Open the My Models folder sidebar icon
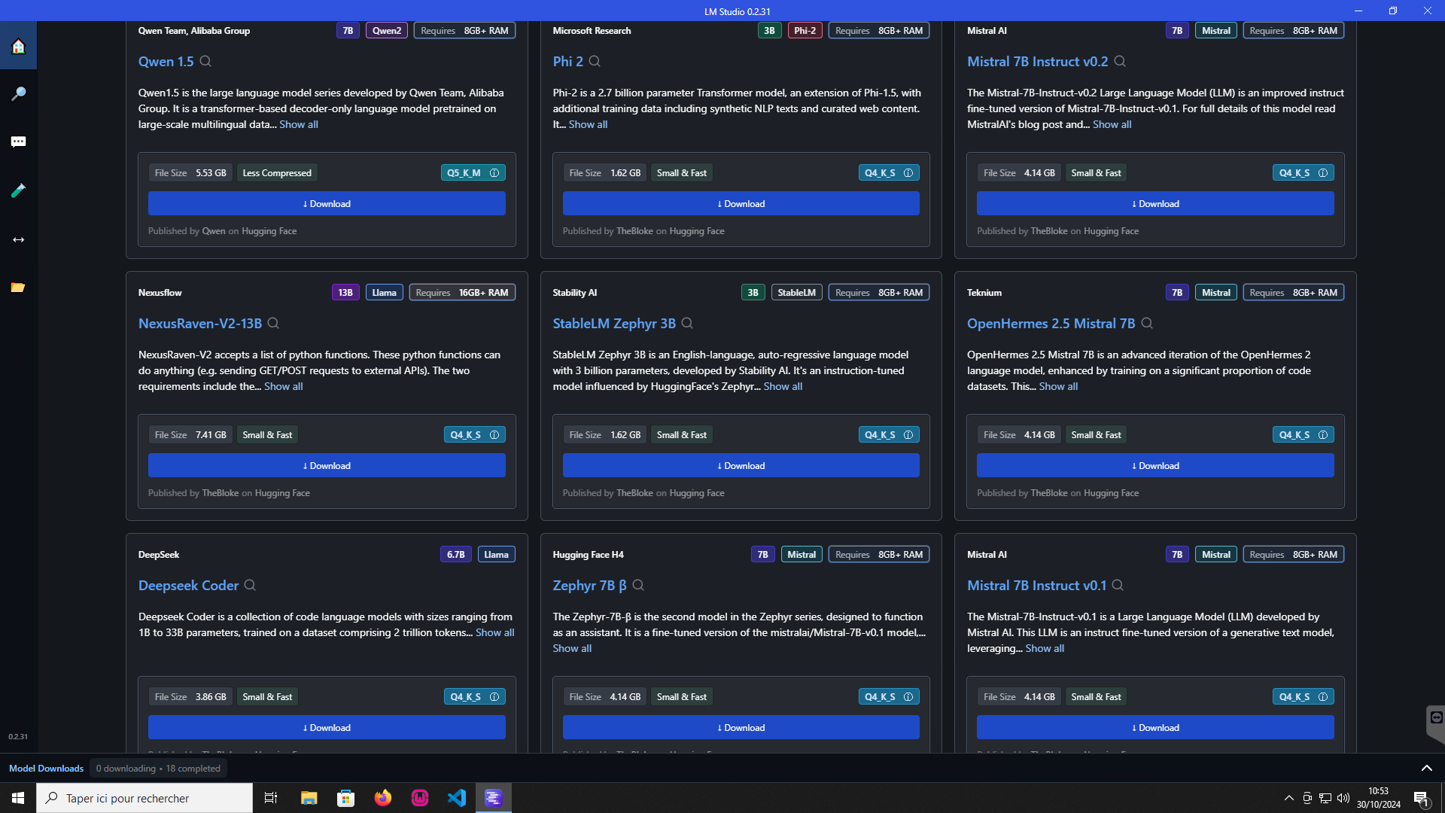Image resolution: width=1445 pixels, height=813 pixels. coord(18,288)
